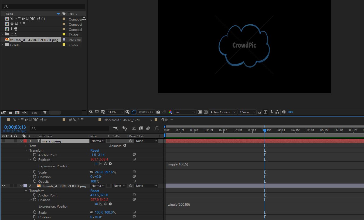Screen dimensions: 364x220
Task: Collapse layer 2 Transform group
Action: click(26, 191)
